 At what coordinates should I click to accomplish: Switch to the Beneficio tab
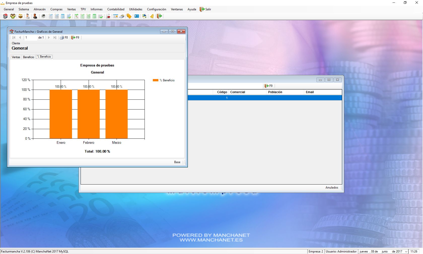(28, 57)
